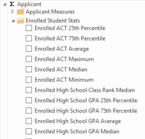
Task: Click the sigma icon next to Applicant
Action: pyautogui.click(x=12, y=4)
